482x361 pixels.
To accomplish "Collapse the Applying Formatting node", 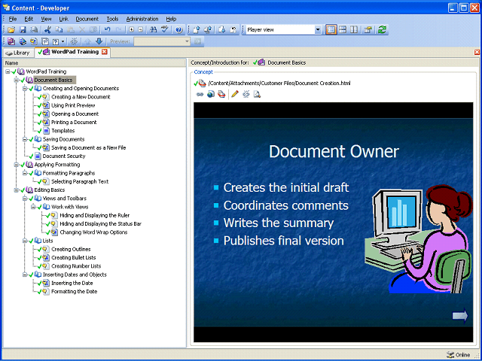I will [17, 165].
